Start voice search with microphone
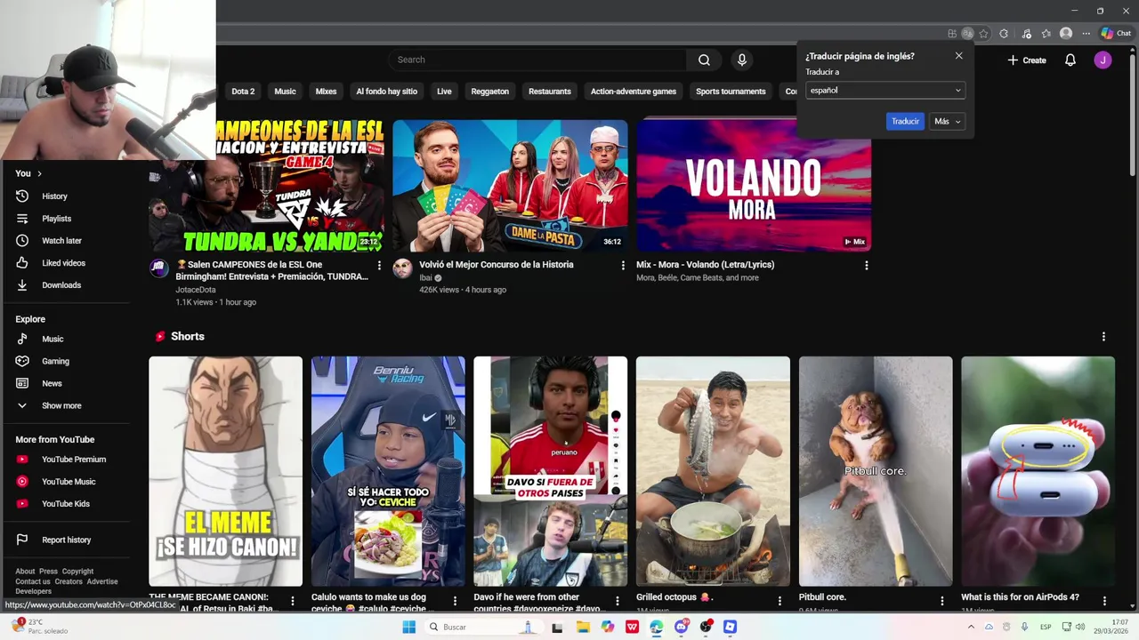 click(742, 60)
